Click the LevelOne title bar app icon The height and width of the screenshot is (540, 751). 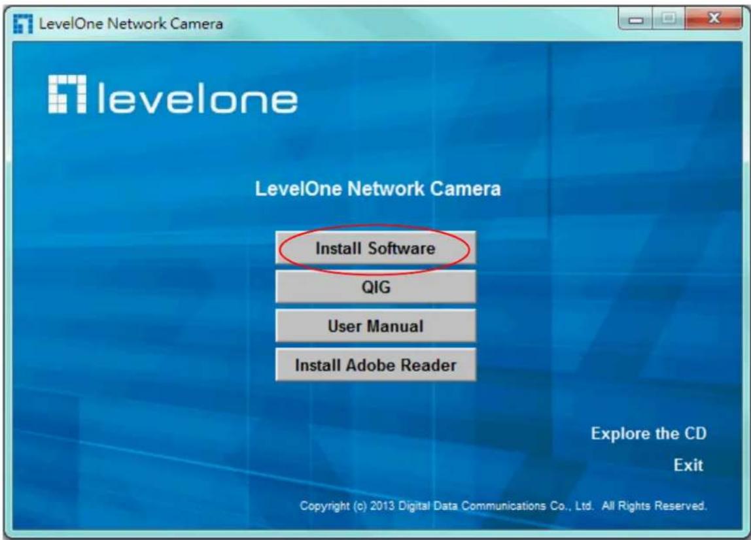pyautogui.click(x=23, y=24)
